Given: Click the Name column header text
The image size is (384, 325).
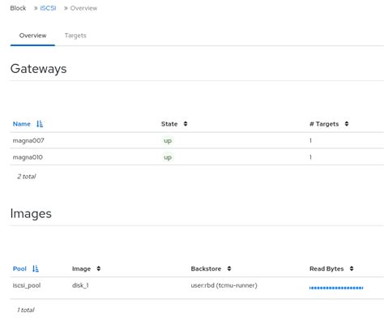Looking at the screenshot, I should coord(22,124).
